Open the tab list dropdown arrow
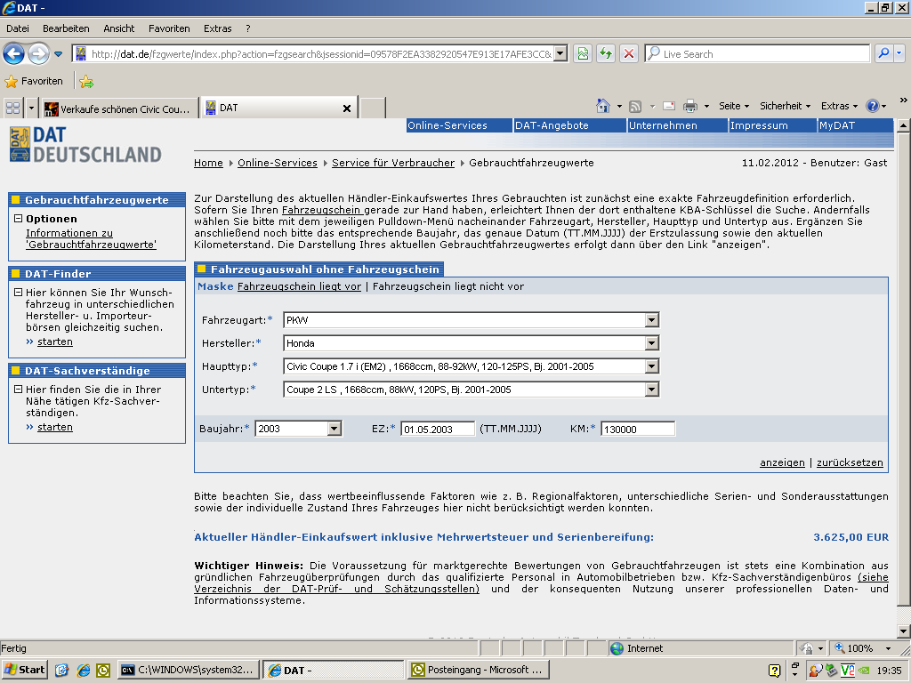Image resolution: width=911 pixels, height=683 pixels. click(31, 108)
